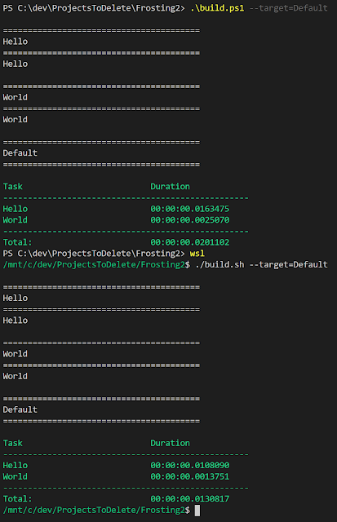337x522 pixels.
Task: Click the terminal cursor block at the final prompt
Action: (197, 510)
